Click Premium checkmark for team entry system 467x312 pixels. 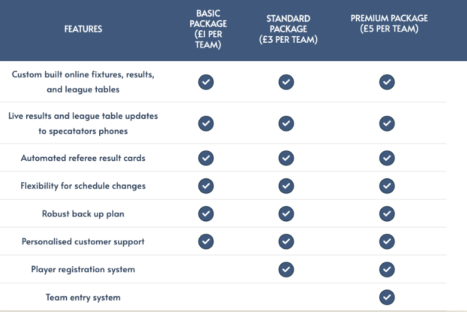(387, 297)
